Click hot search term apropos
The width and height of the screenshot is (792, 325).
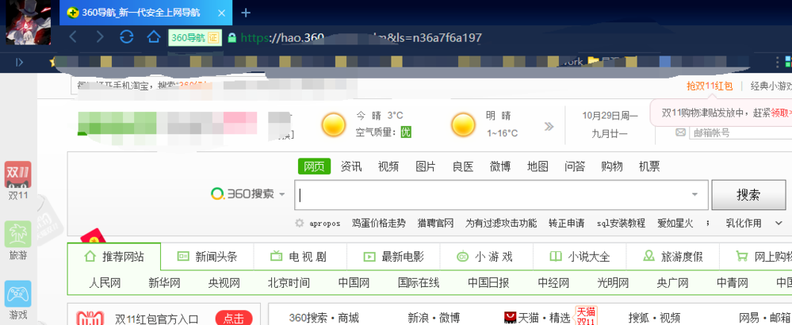[324, 223]
